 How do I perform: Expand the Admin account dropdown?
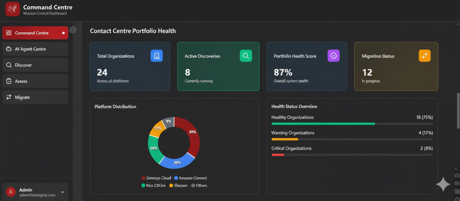click(62, 192)
